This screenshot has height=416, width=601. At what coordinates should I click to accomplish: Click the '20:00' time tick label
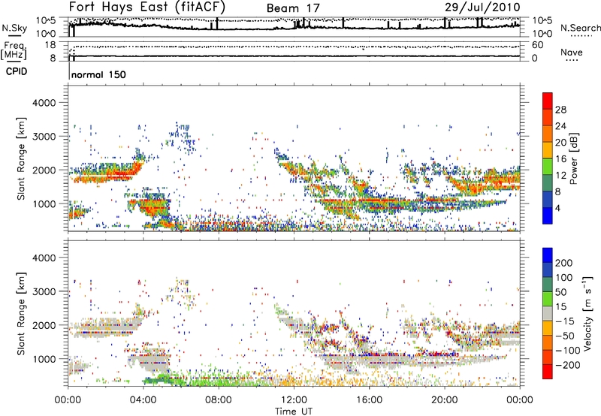445,400
